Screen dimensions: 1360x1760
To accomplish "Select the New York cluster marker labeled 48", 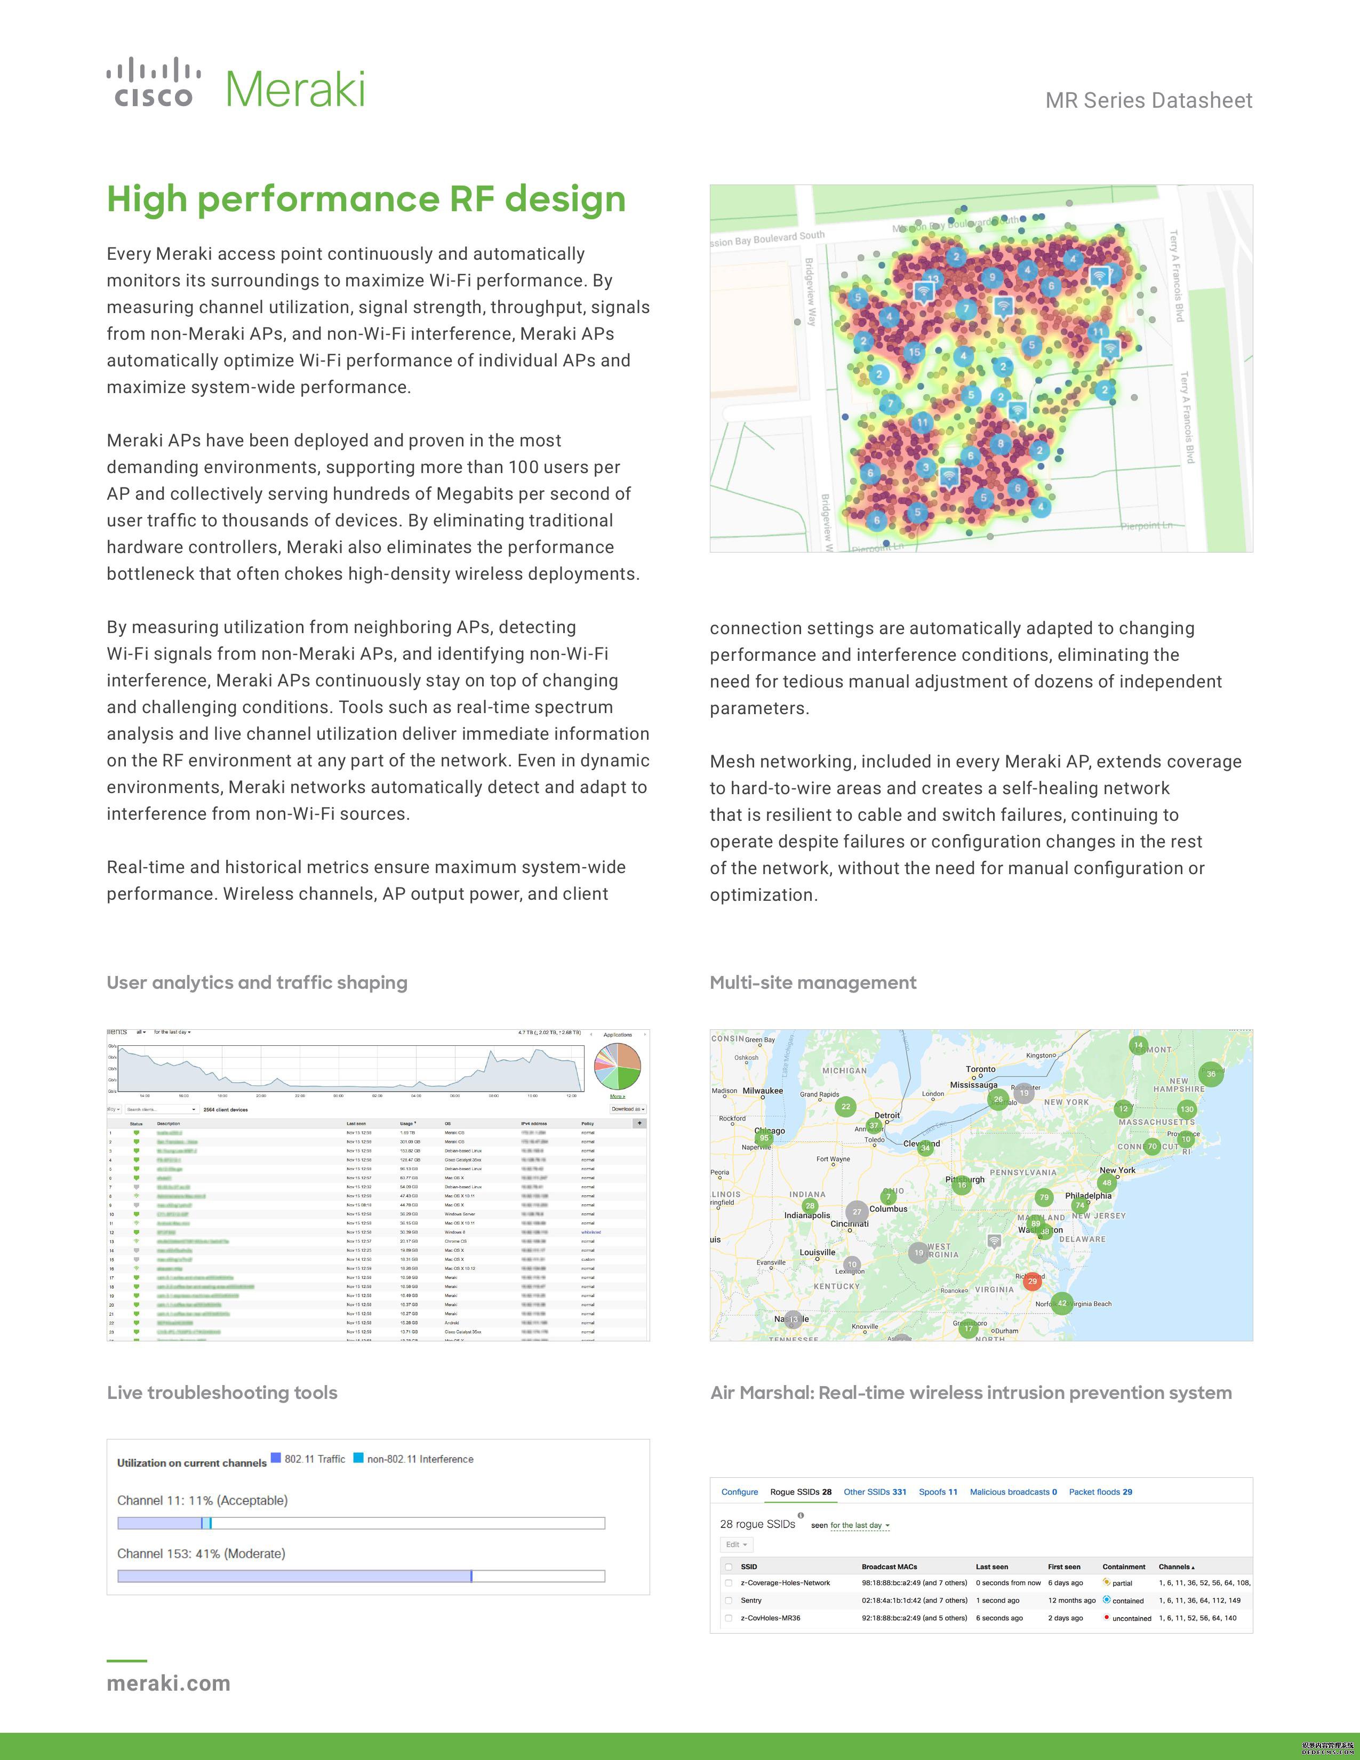I will pos(1107,1183).
